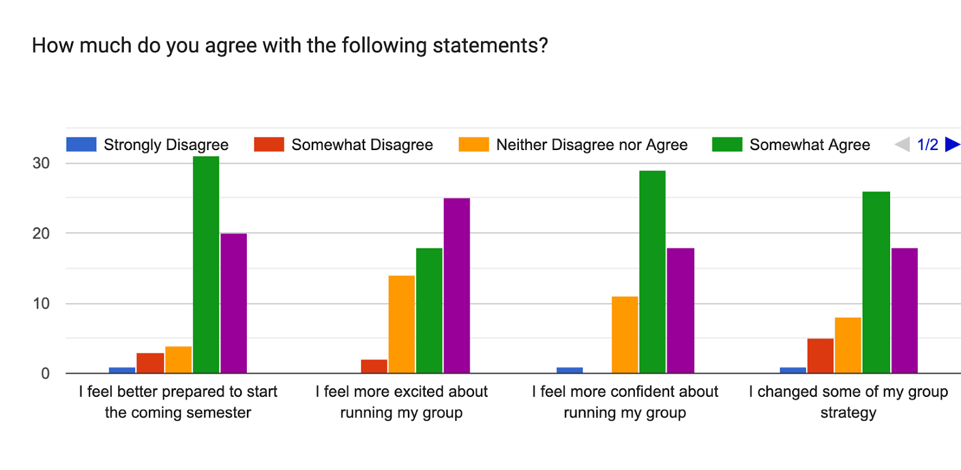961x470 pixels.
Task: Click the 'I feel more excited' axis label
Action: (x=401, y=402)
